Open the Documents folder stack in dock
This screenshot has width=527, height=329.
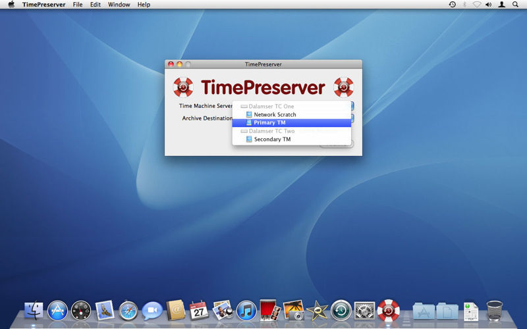click(x=447, y=311)
